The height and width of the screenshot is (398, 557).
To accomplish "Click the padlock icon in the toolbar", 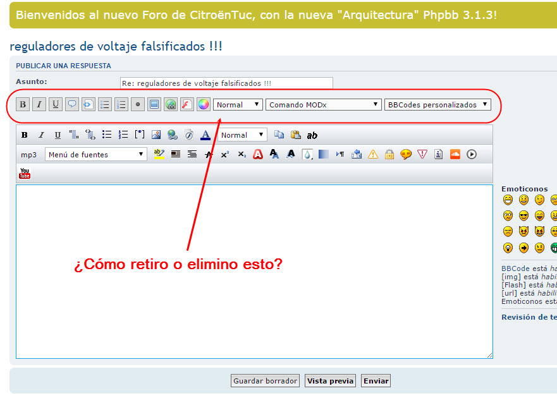I will tap(389, 154).
